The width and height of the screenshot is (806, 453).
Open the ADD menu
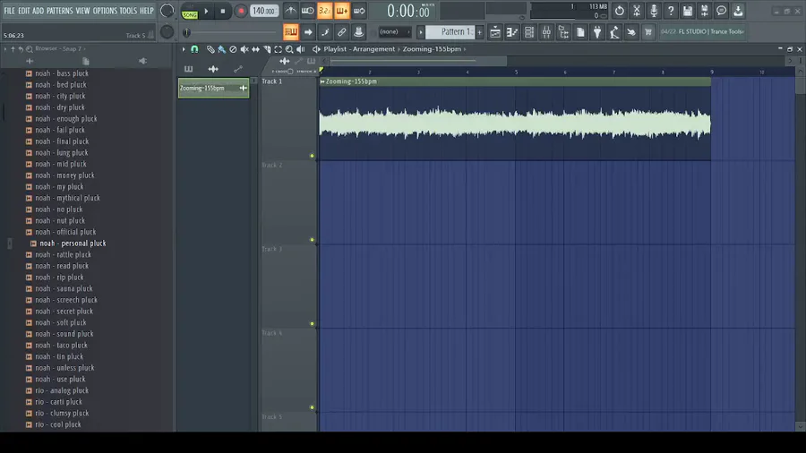pos(38,10)
